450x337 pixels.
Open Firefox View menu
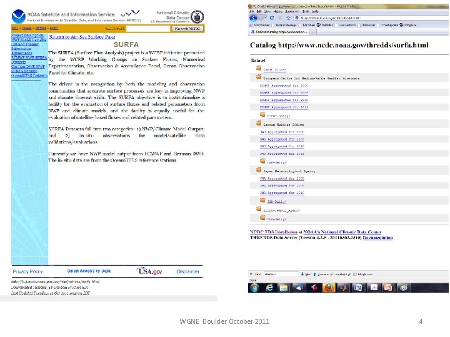tap(267, 11)
